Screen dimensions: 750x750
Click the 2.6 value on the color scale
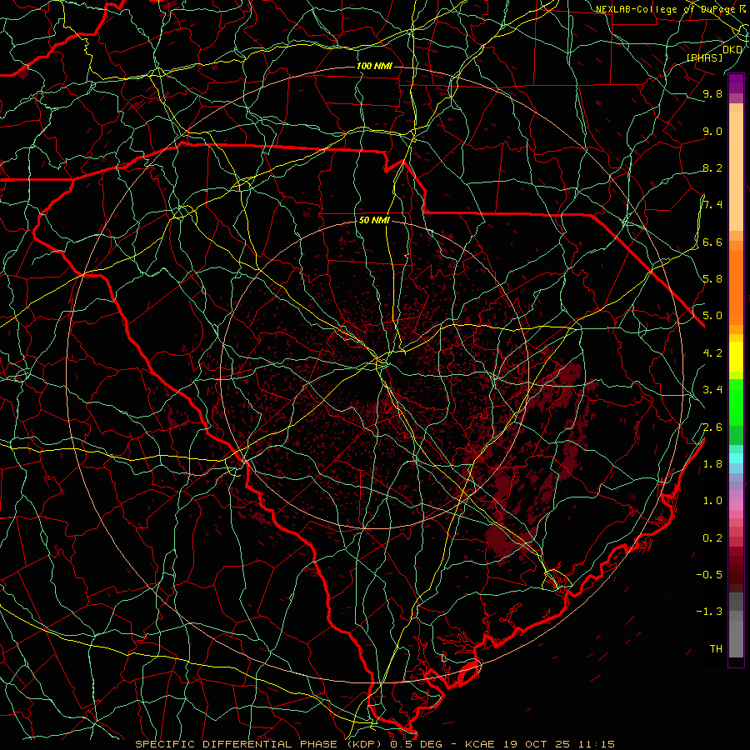pos(712,427)
